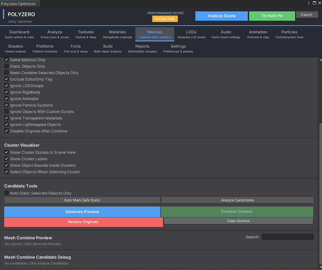322x270 pixels.
Task: Toggle Show Object Bounds Inside Clusters
Action: (x=6, y=165)
